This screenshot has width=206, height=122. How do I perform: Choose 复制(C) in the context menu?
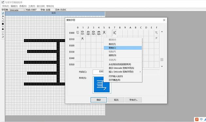123,48
